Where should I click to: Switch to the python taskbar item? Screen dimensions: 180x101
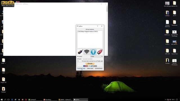(81, 100)
